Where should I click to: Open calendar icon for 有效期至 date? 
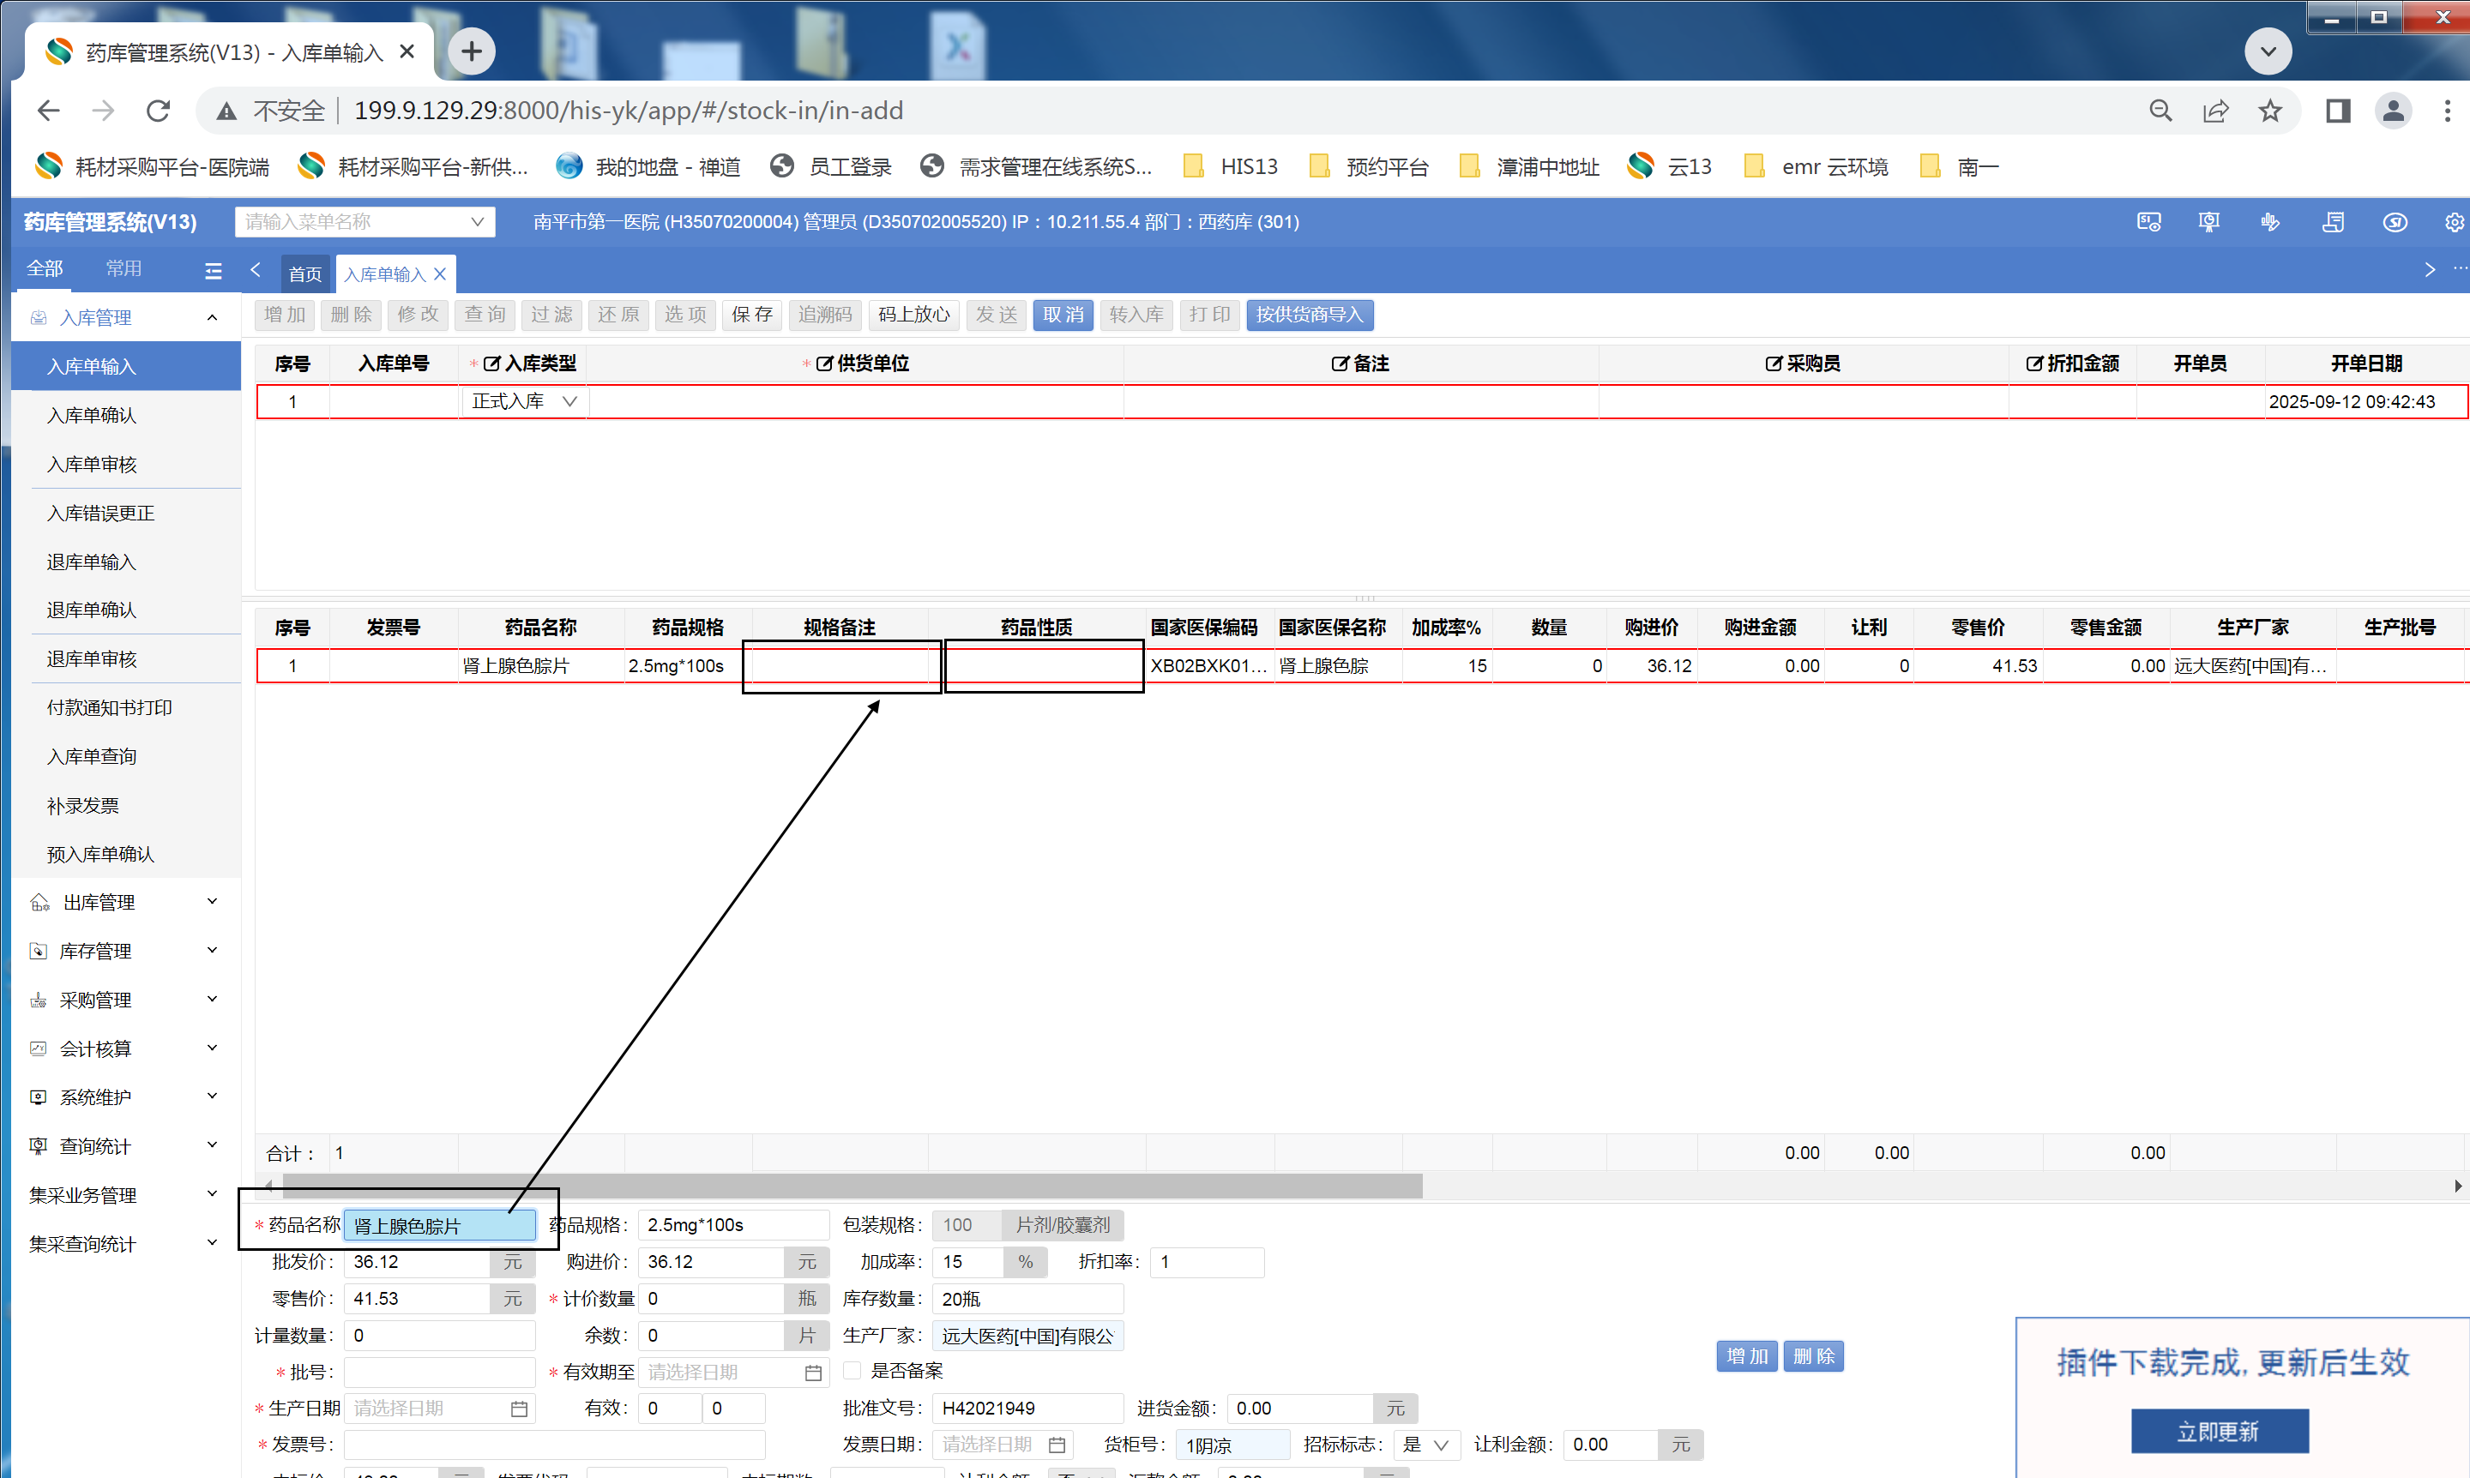[x=813, y=1373]
